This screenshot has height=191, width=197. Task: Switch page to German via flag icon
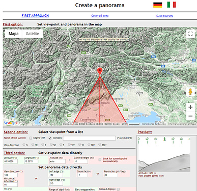coord(157,5)
